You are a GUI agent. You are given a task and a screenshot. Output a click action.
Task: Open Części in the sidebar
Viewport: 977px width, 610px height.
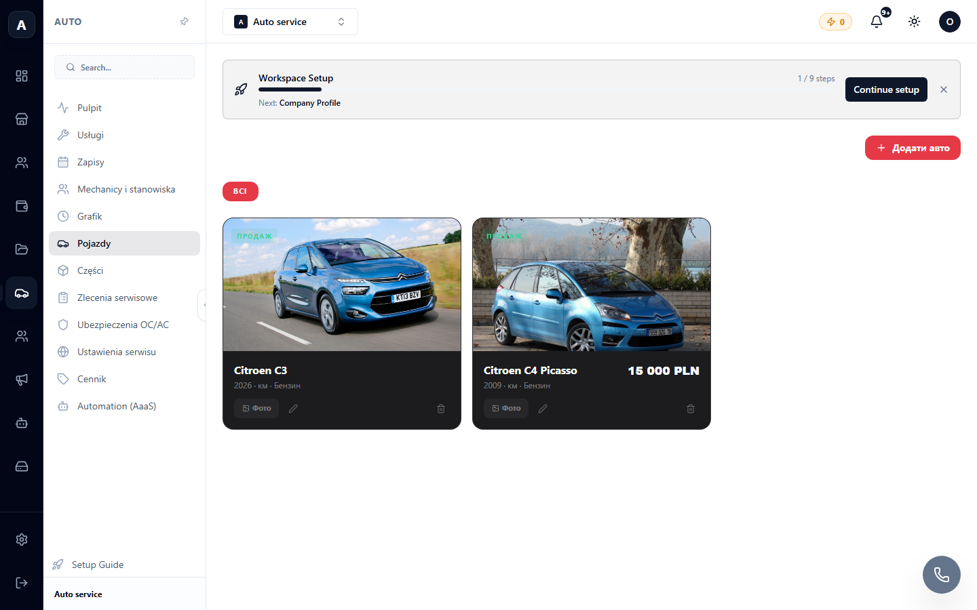pos(124,270)
